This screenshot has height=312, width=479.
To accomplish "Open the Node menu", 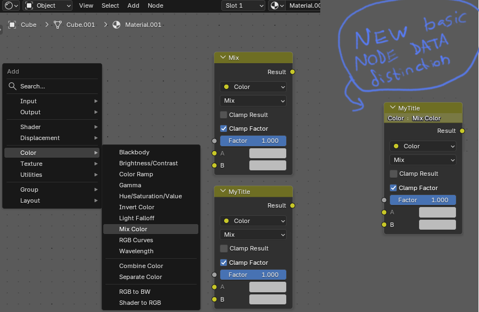I will click(x=155, y=5).
